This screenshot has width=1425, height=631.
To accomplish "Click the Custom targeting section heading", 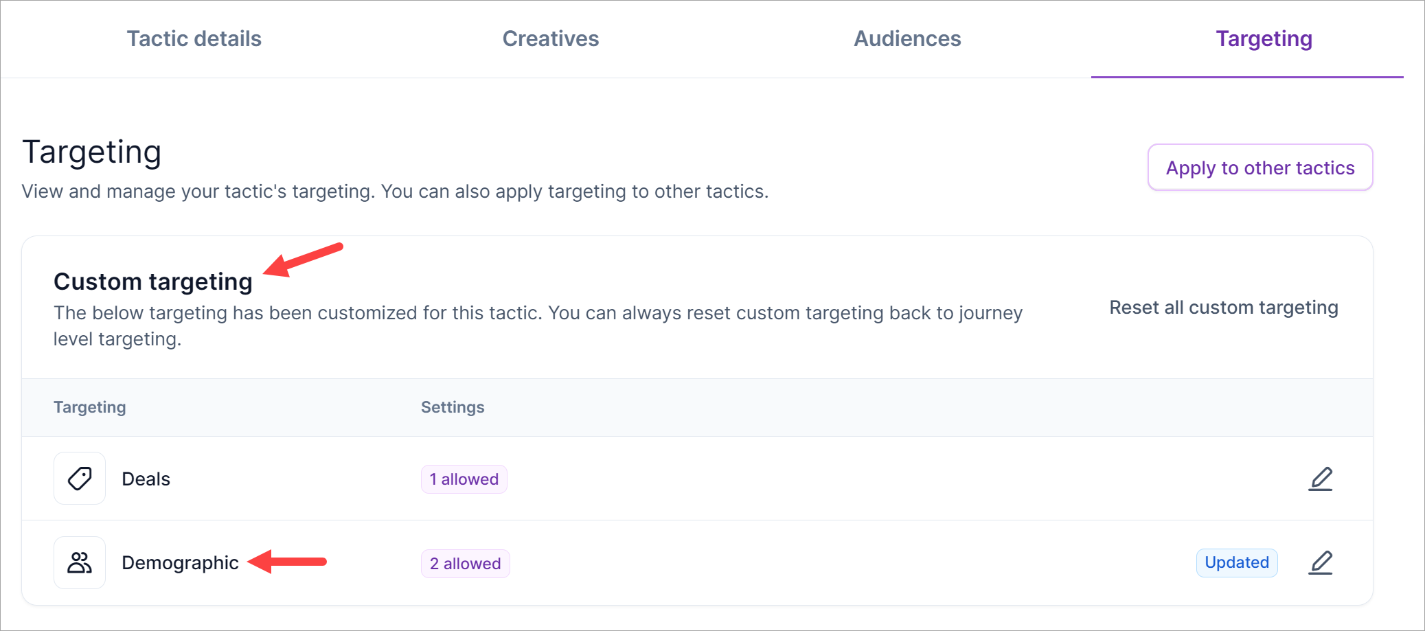I will coord(153,282).
